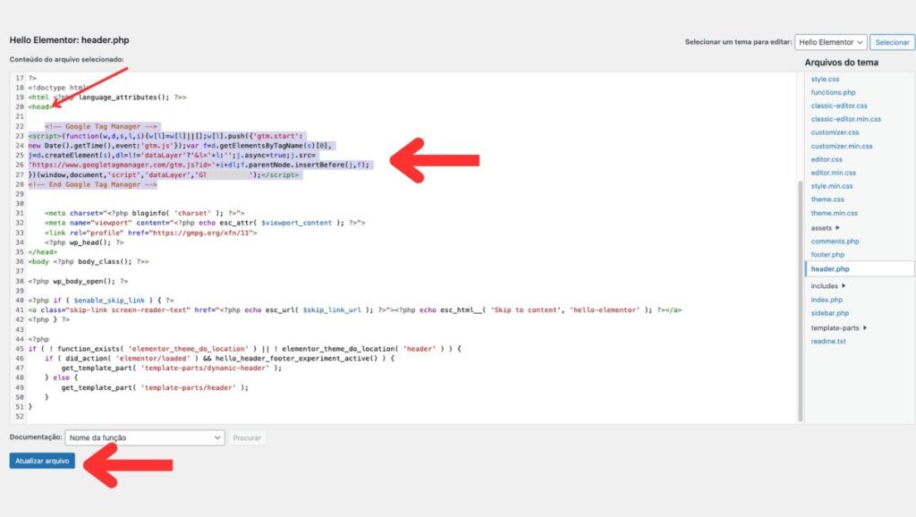Click the function_exists condition line 45

245,349
